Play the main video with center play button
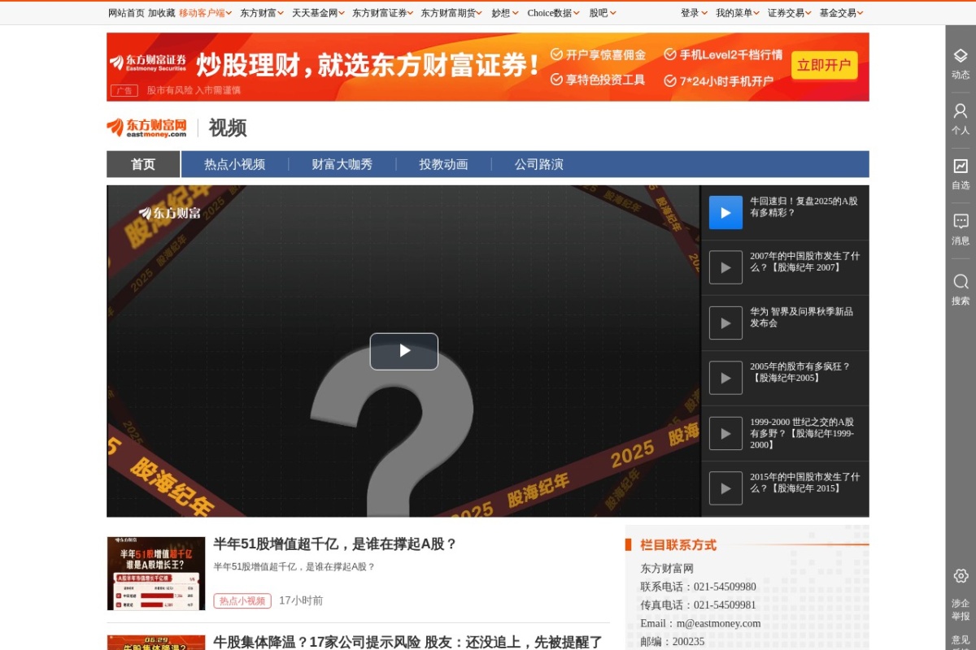The height and width of the screenshot is (650, 976). click(404, 351)
